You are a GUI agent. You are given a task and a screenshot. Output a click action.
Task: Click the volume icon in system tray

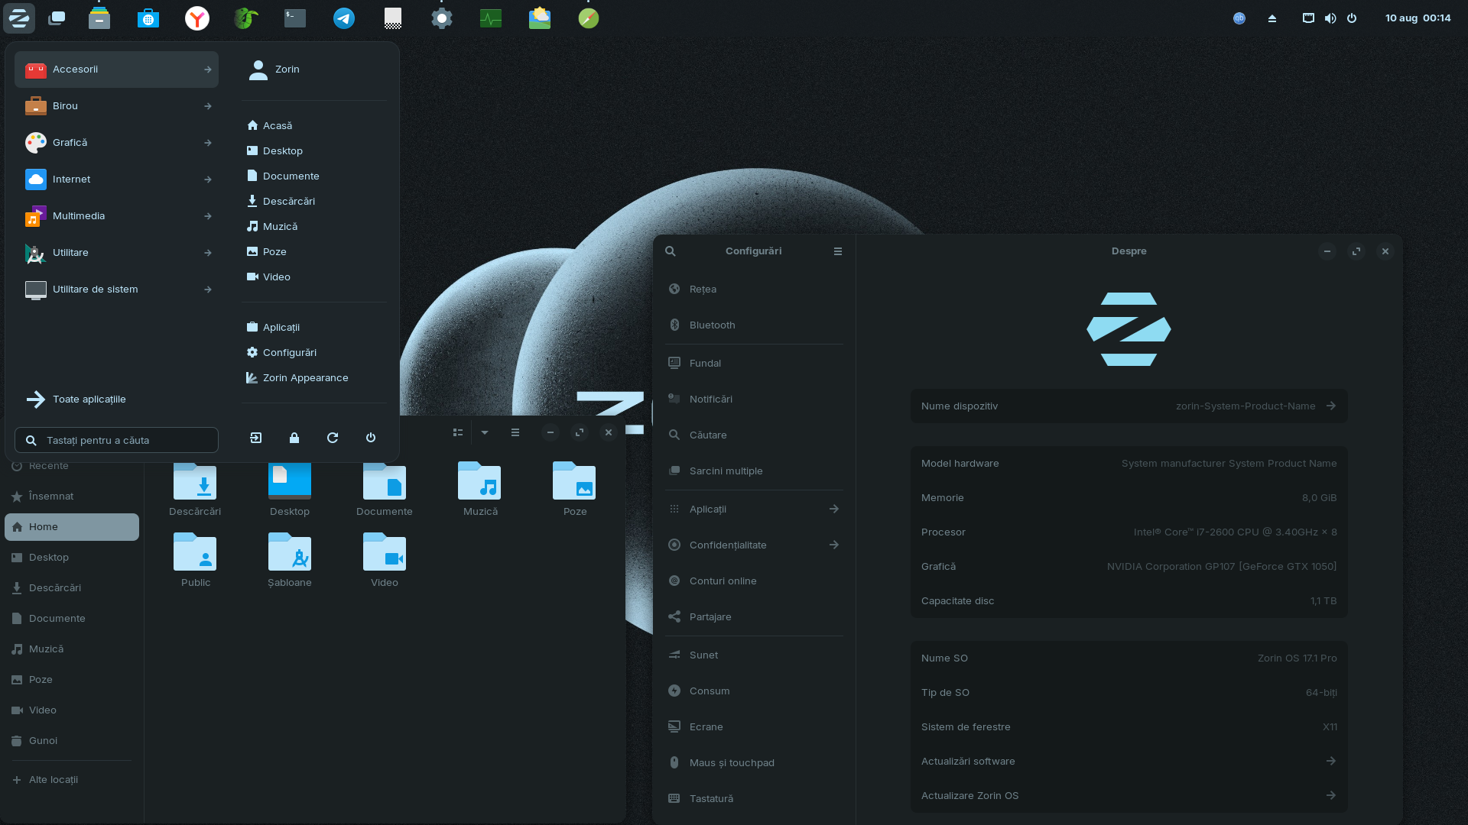coord(1330,18)
